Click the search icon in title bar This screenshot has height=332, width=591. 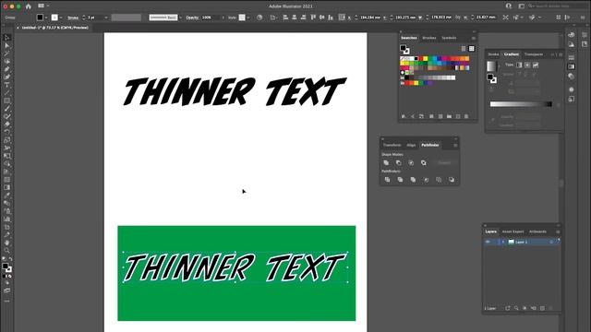[531, 6]
